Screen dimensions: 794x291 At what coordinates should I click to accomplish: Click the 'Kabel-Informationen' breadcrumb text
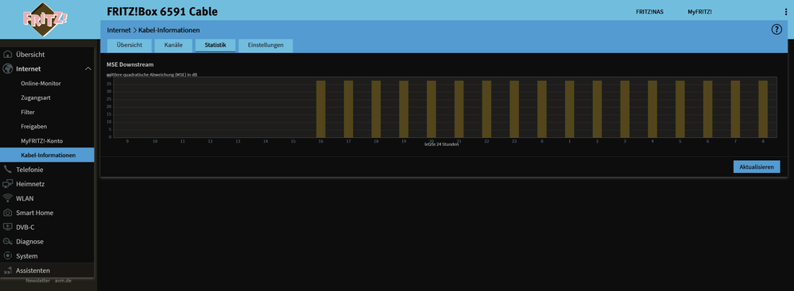[x=169, y=30]
